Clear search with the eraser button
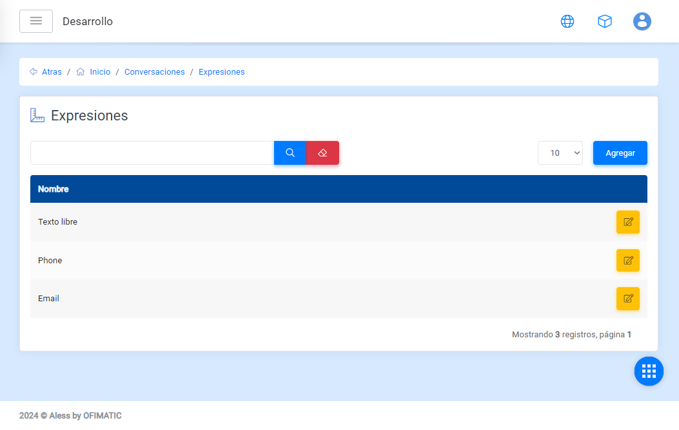The height and width of the screenshot is (430, 679). [x=322, y=153]
